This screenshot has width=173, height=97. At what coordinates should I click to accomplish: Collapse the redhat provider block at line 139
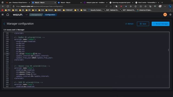(9, 39)
